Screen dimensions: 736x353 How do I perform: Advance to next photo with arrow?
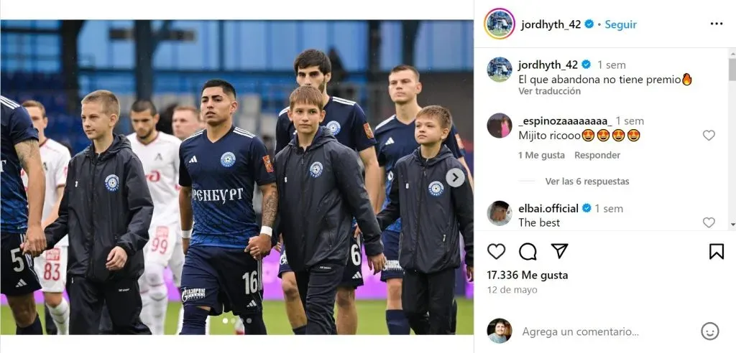point(455,177)
